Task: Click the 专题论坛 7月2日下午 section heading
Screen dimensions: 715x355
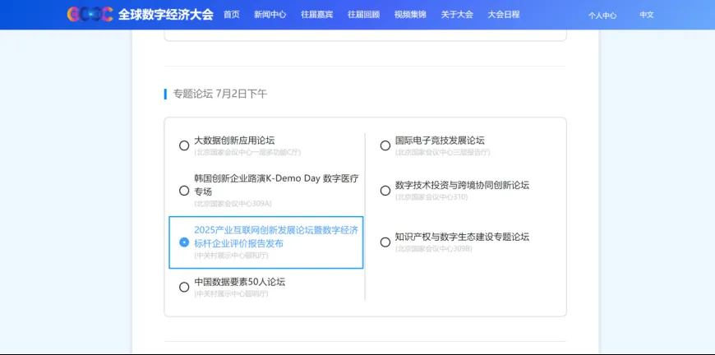Action: pos(219,94)
